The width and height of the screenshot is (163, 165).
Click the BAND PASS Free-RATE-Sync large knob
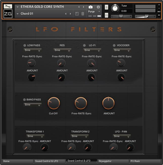click(x=81, y=103)
